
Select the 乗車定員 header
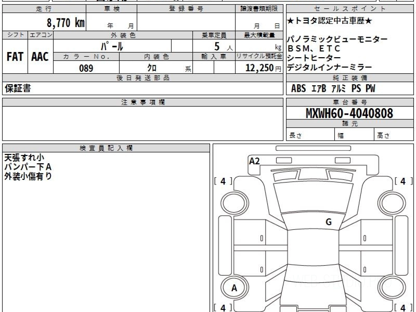pyautogui.click(x=214, y=35)
